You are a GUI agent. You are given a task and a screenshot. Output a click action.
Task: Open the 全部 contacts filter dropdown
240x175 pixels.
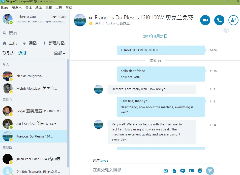pos(59,53)
